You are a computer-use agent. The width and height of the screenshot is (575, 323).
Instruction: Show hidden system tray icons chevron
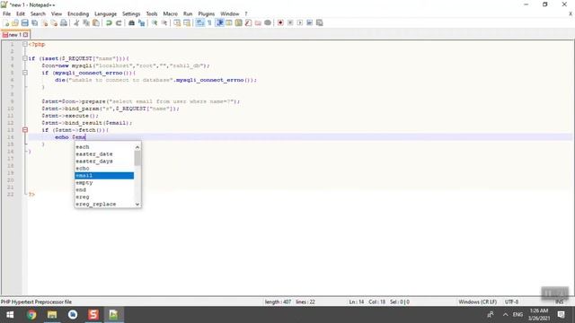505,315
